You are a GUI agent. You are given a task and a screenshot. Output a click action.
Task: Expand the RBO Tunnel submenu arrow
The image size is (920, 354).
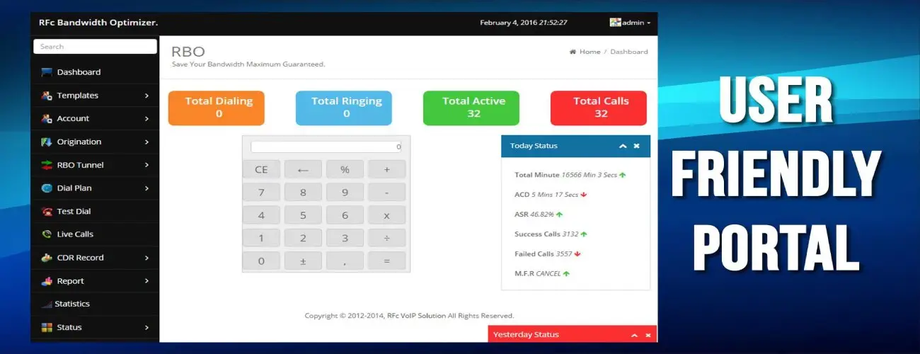pyautogui.click(x=146, y=165)
